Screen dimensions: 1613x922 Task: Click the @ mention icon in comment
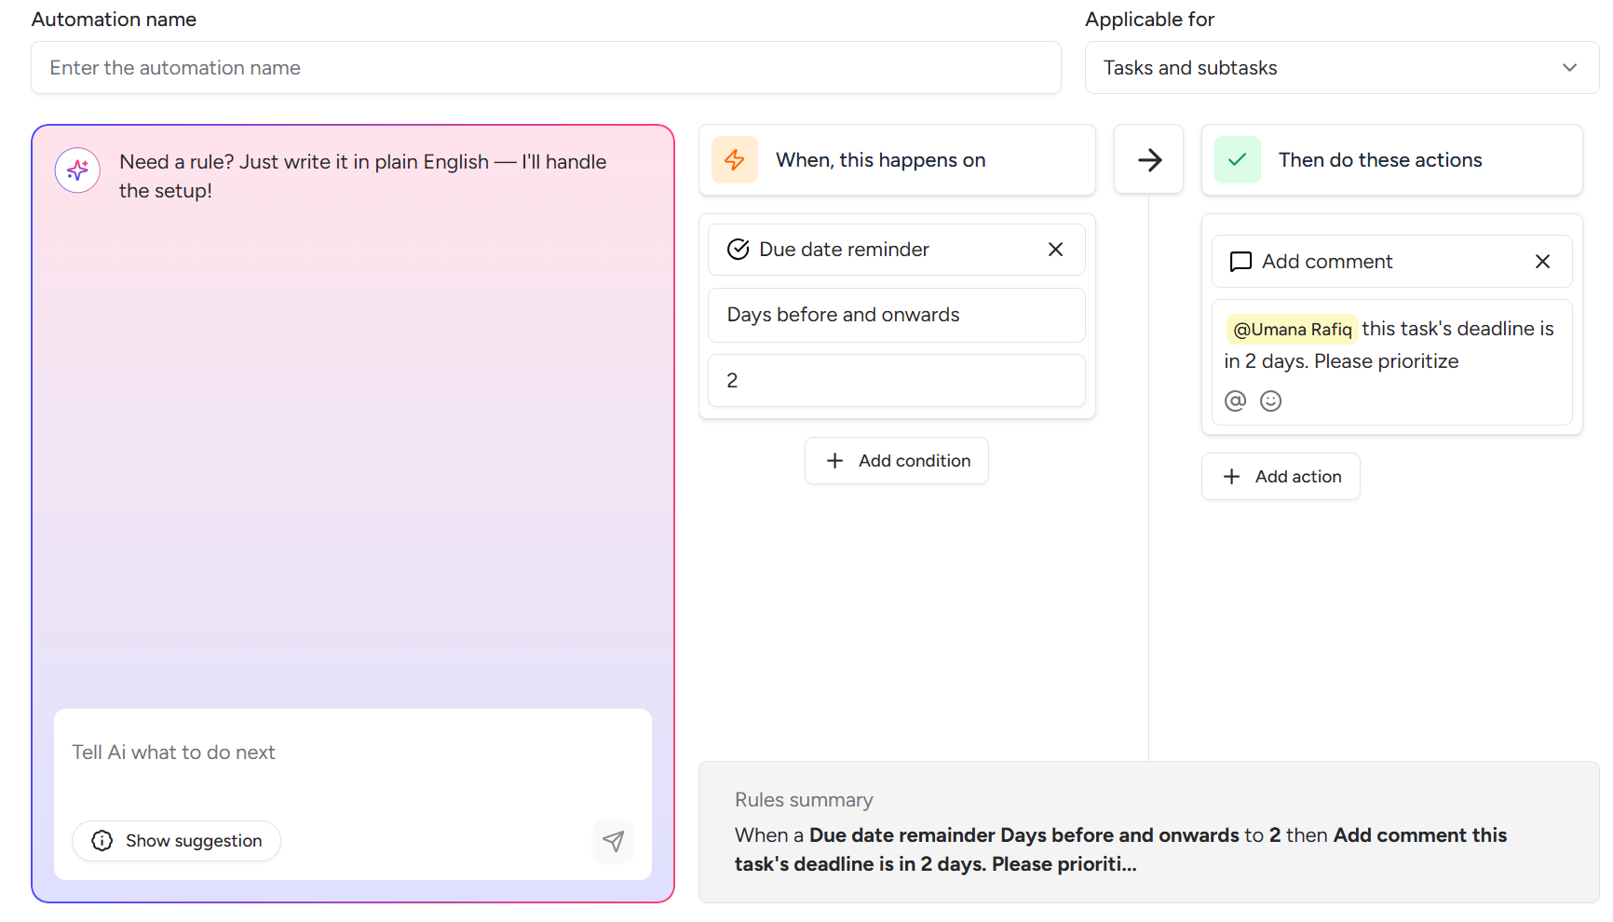click(x=1235, y=401)
